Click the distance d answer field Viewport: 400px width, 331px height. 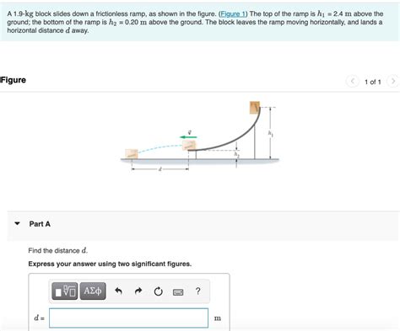click(x=129, y=318)
